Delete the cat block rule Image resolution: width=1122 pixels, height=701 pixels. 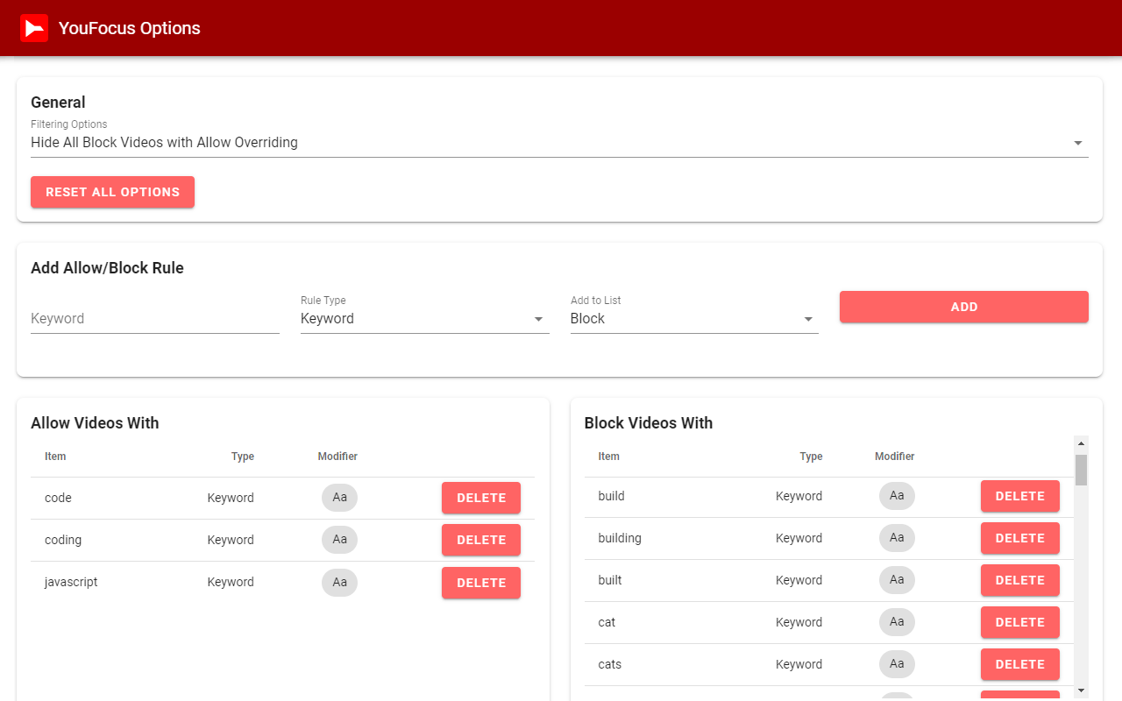[x=1020, y=622]
